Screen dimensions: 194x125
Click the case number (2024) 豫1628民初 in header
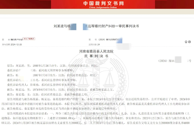(x=110, y=39)
